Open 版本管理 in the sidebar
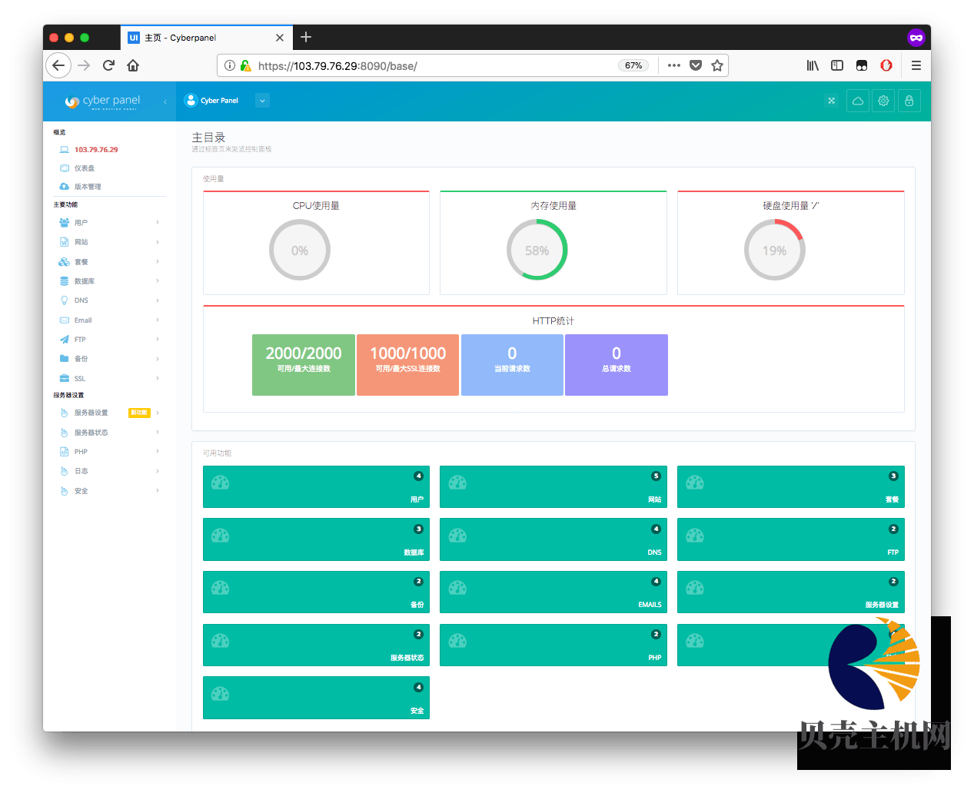The width and height of the screenshot is (974, 793). tap(87, 187)
